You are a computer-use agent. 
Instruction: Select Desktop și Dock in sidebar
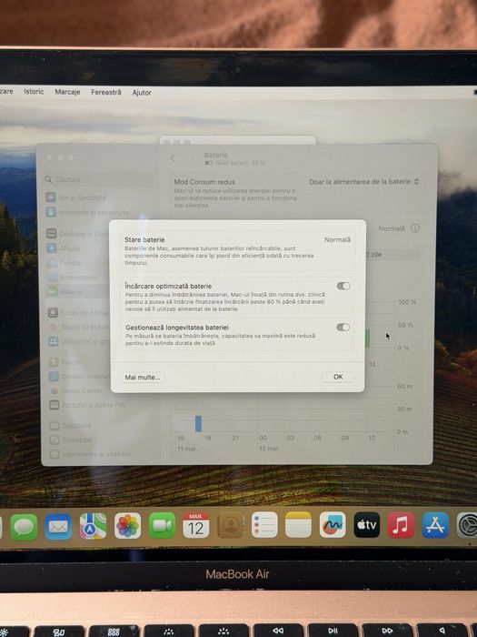pyautogui.click(x=77, y=234)
